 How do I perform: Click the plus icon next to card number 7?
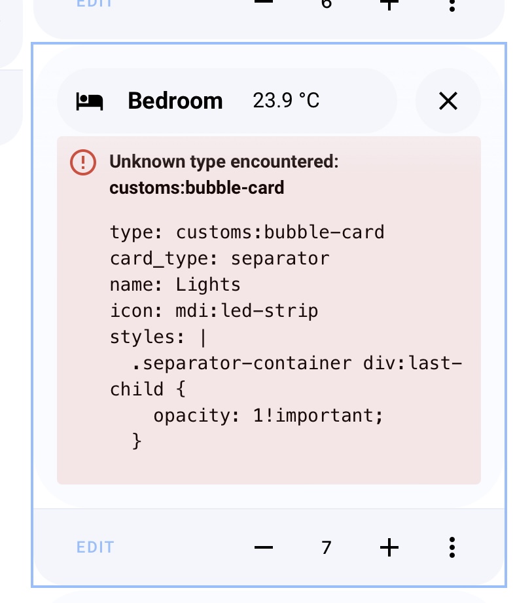coord(389,547)
